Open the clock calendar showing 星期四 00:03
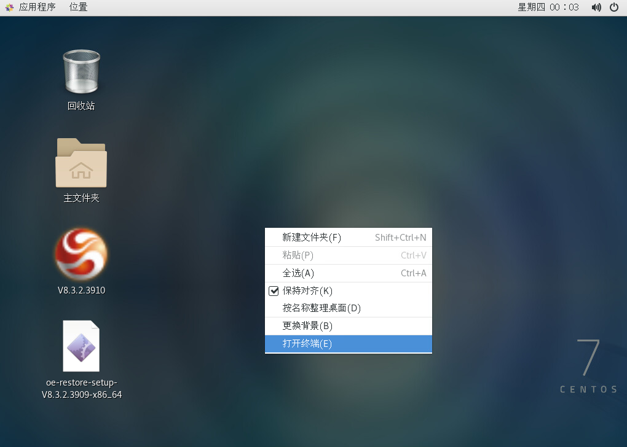Image resolution: width=627 pixels, height=447 pixels. click(x=548, y=7)
